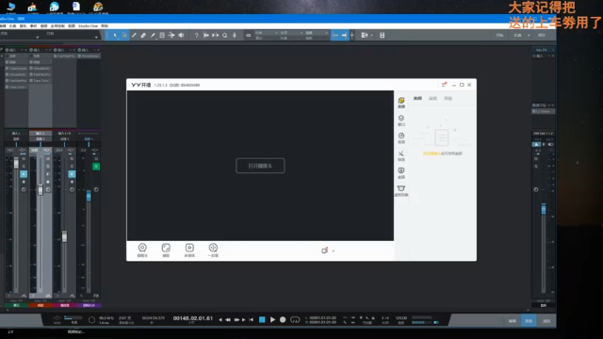Click the main output blue fader handle
Viewport: 603px width, 339px height.
pyautogui.click(x=544, y=209)
